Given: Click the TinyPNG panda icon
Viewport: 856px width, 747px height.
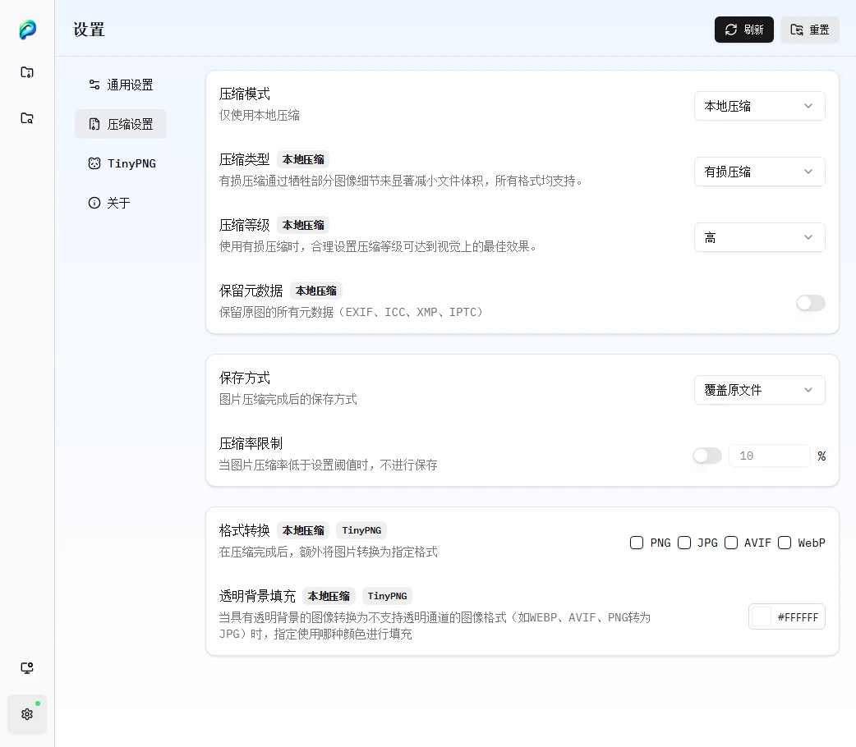Looking at the screenshot, I should tap(94, 163).
